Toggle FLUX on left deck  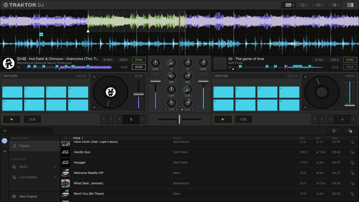pos(139,67)
